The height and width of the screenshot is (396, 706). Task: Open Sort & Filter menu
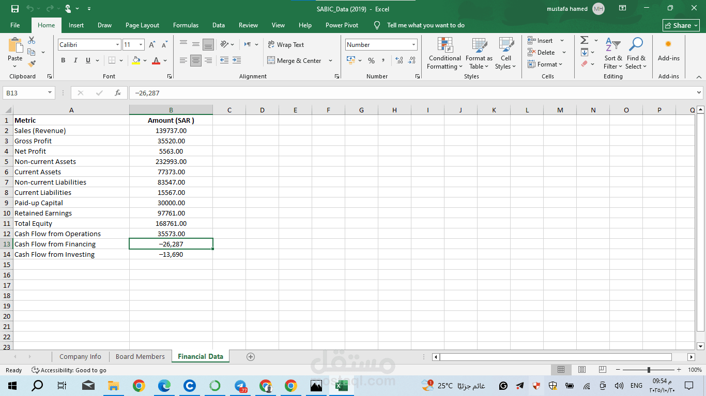tap(613, 53)
